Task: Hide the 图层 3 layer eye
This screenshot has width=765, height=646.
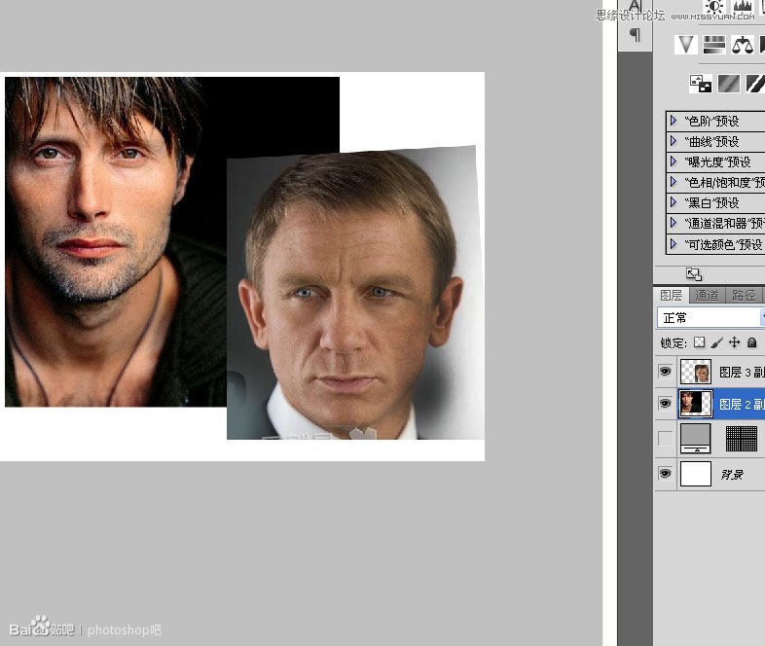Action: pos(665,372)
